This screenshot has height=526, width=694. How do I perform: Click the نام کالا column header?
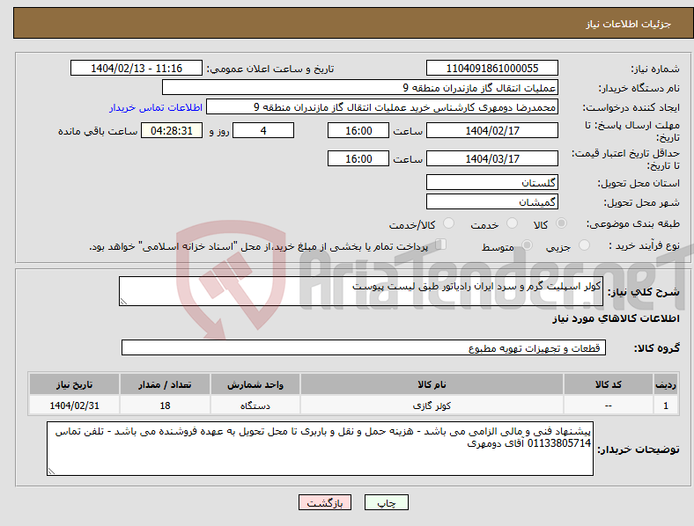click(x=432, y=384)
